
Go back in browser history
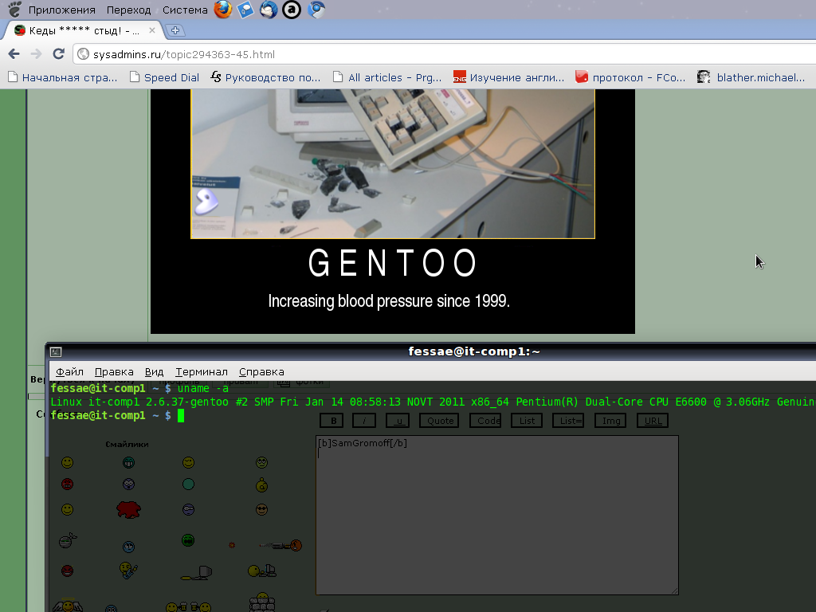coord(14,53)
